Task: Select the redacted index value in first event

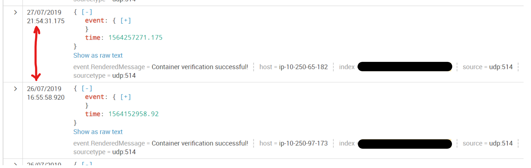Action: pyautogui.click(x=404, y=67)
